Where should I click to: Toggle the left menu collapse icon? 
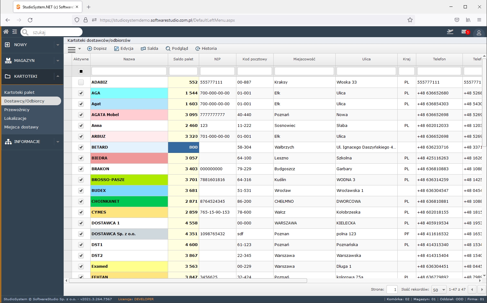pyautogui.click(x=15, y=32)
